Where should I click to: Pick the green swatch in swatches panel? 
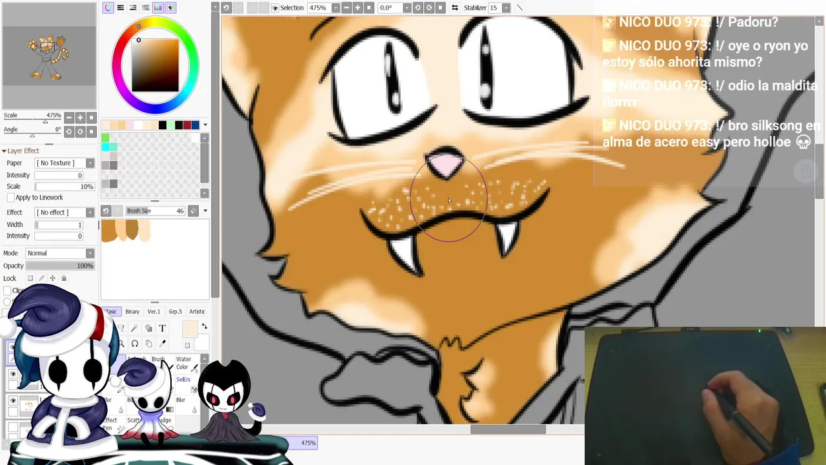[x=105, y=138]
